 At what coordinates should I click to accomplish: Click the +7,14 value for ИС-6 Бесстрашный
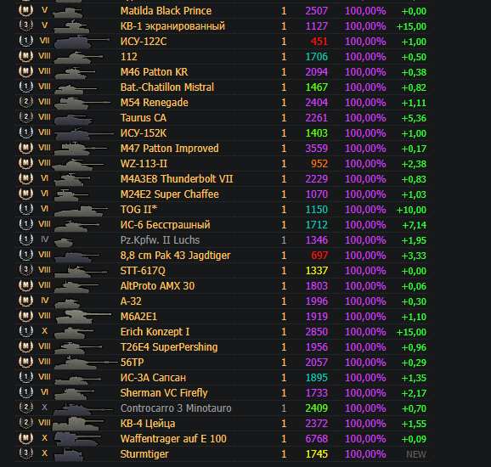[414, 225]
